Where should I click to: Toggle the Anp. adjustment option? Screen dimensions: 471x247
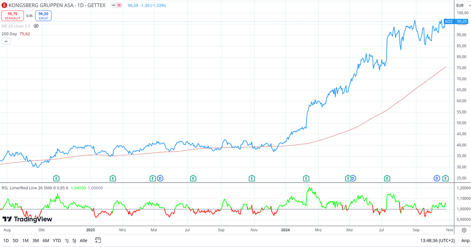(465, 240)
